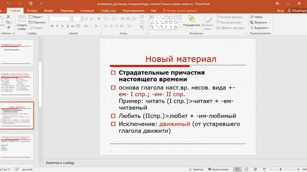Click the zoom in plus button
Screen dimensions: 307x172
pos(298,169)
